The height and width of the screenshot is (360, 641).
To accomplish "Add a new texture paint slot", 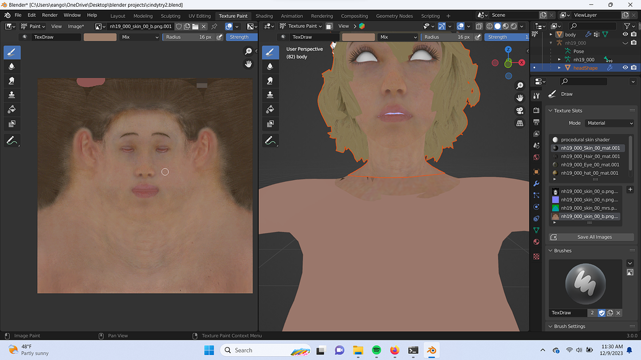I will click(630, 189).
